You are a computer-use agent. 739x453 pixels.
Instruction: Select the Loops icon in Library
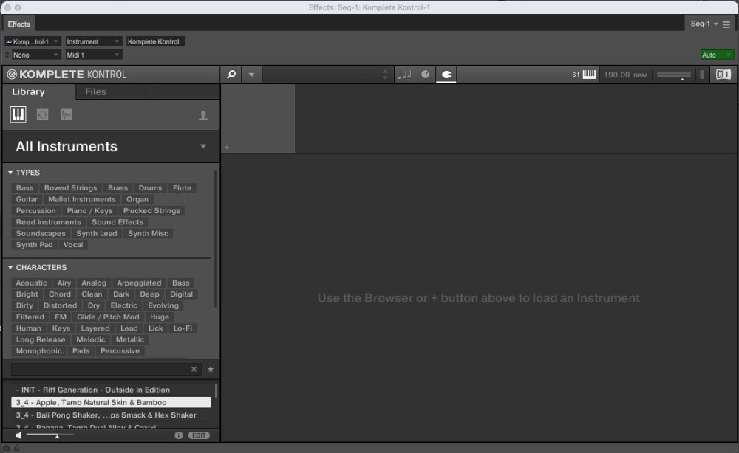[x=42, y=114]
